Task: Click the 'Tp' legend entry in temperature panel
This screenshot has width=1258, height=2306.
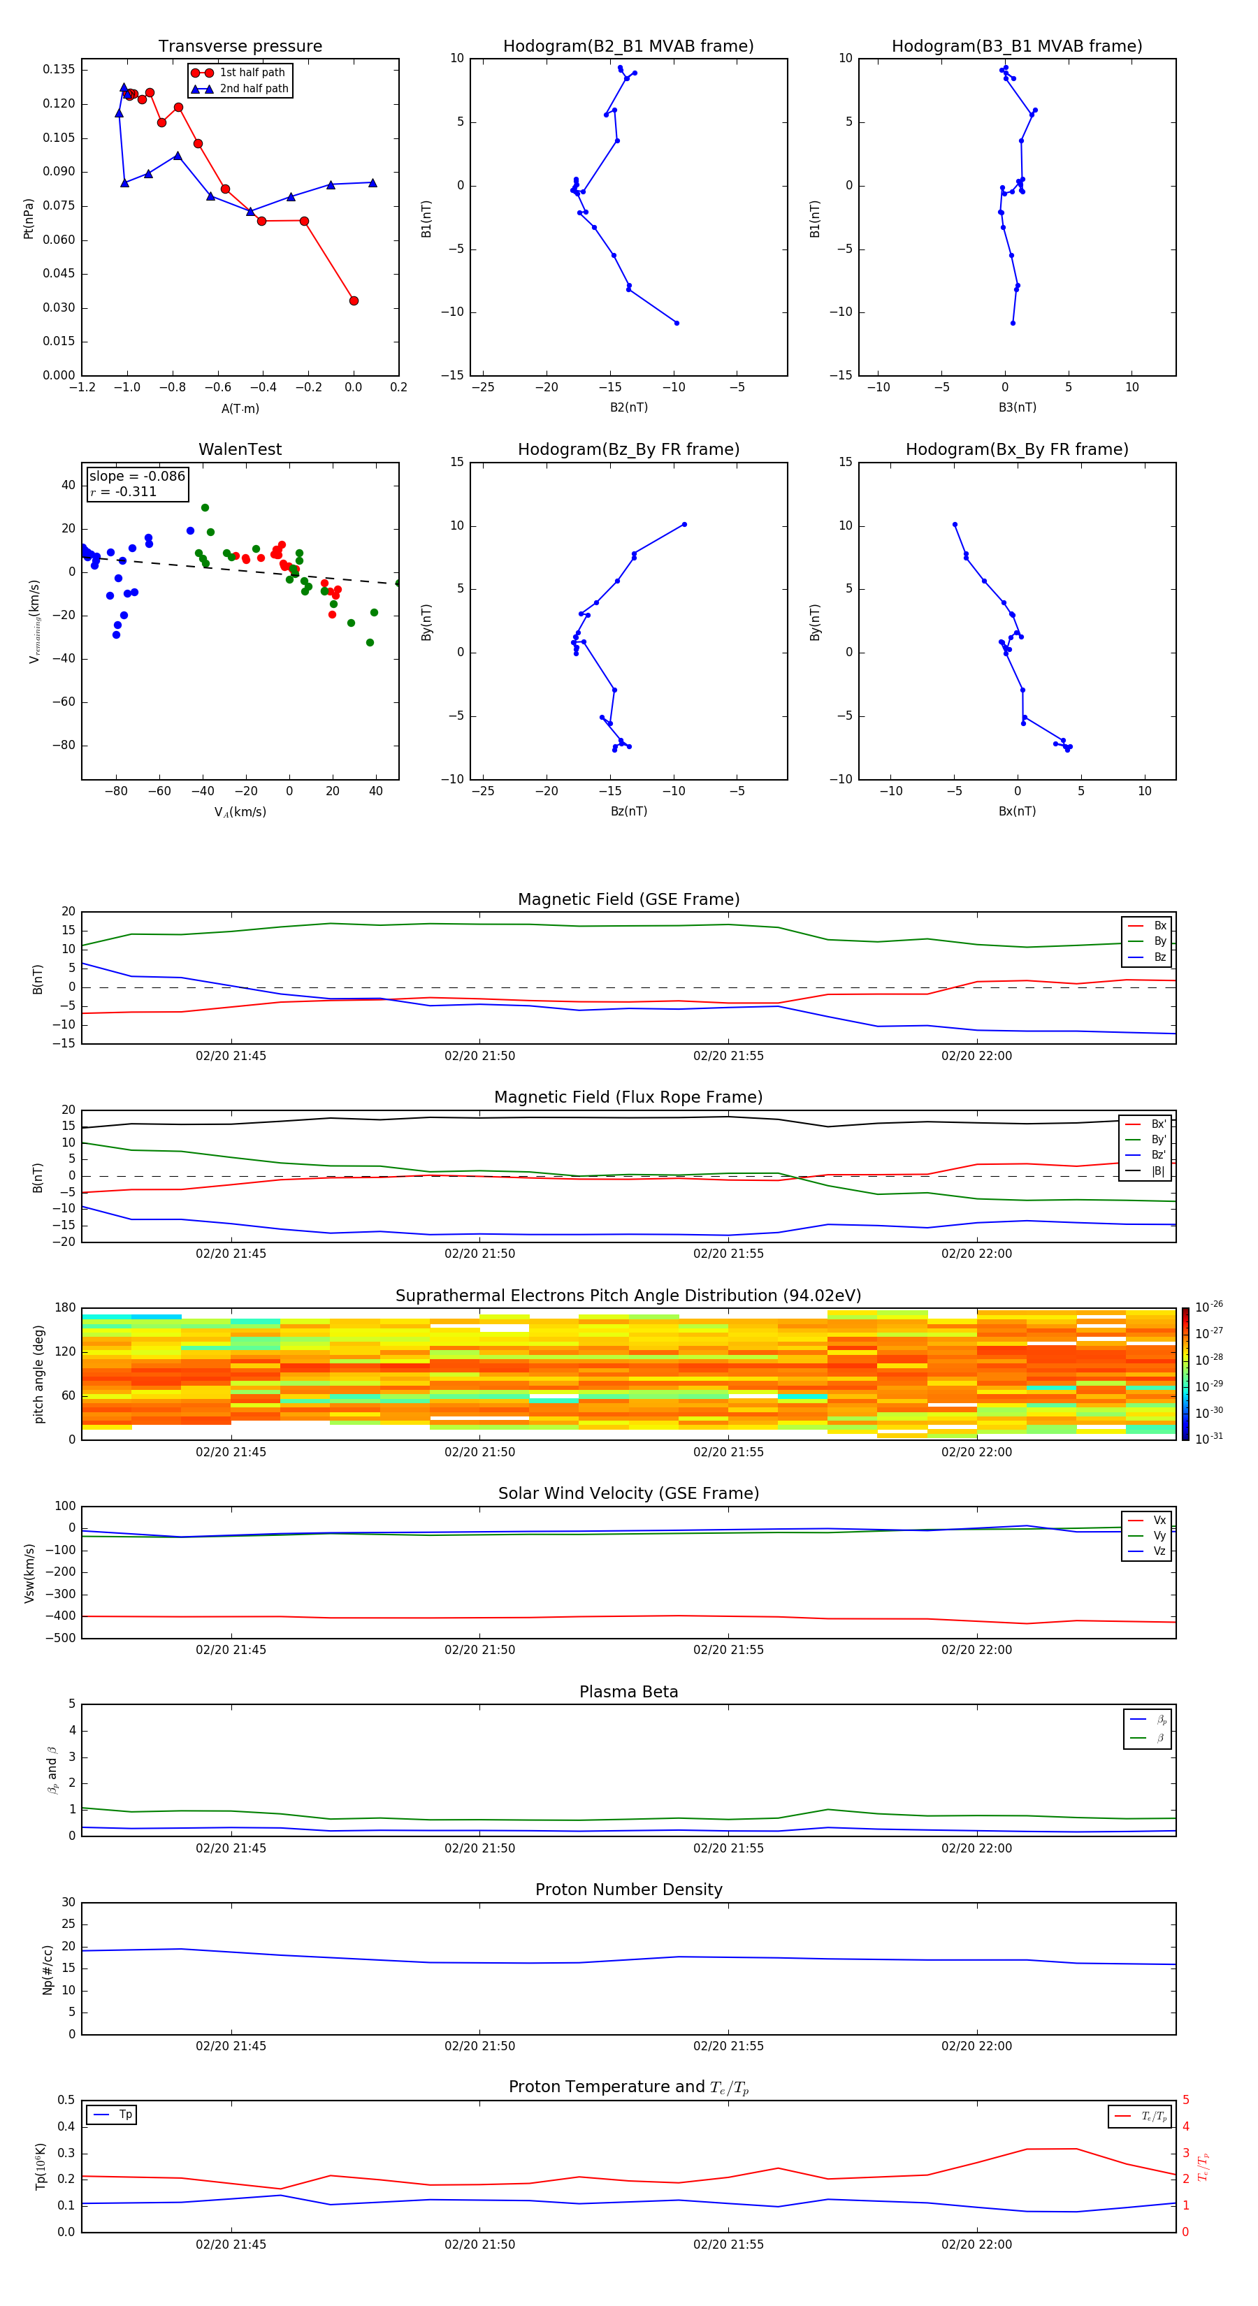Action: tap(112, 2115)
